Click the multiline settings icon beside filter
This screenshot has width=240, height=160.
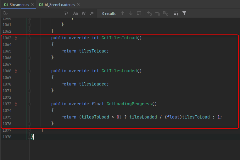coord(176,14)
